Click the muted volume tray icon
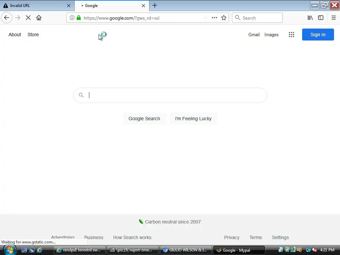The width and height of the screenshot is (340, 255). (314, 250)
